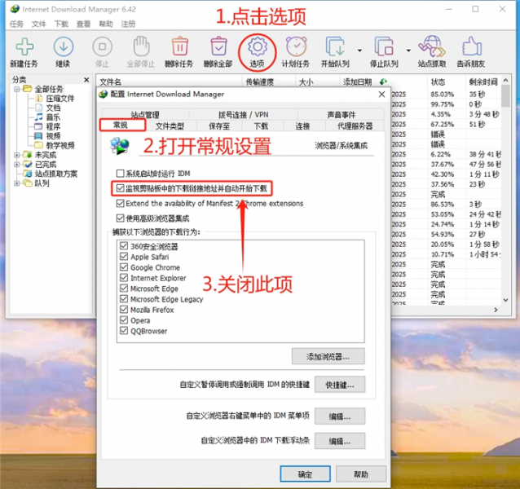Select the 站点抓取方案 tree item
The height and width of the screenshot is (489, 520).
[x=55, y=174]
